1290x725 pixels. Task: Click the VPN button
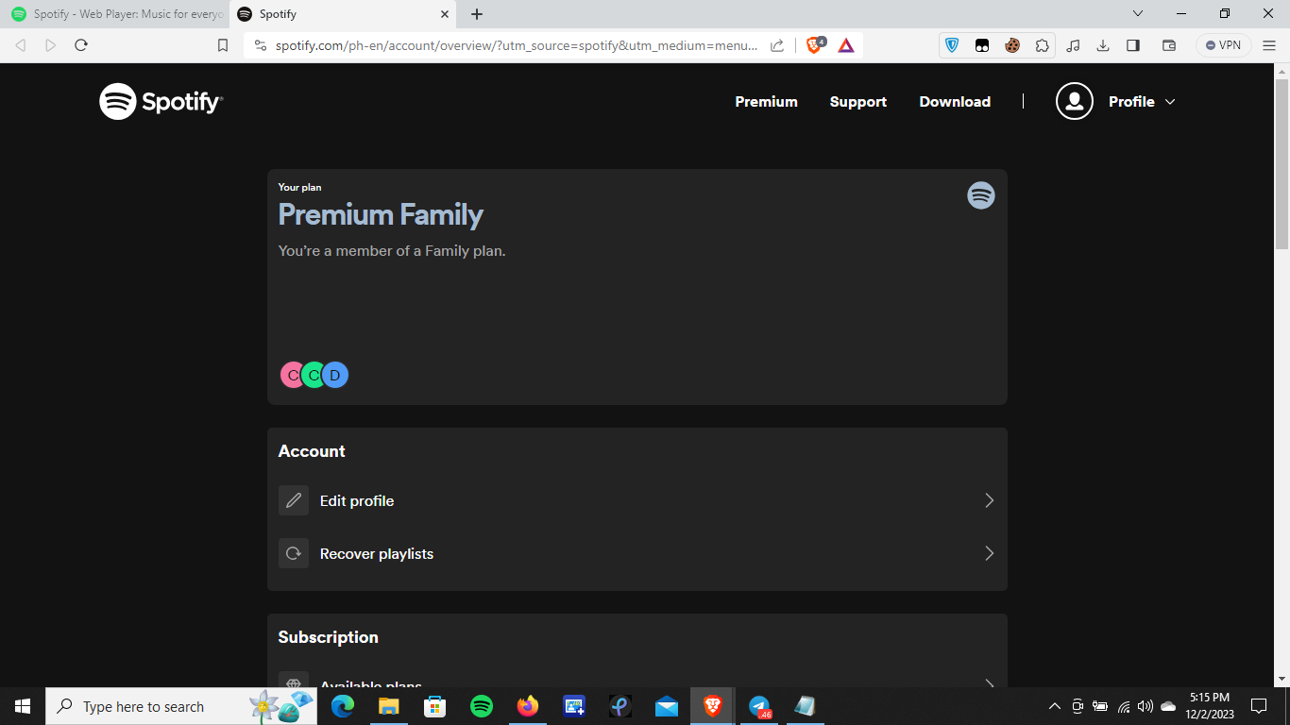coord(1224,45)
